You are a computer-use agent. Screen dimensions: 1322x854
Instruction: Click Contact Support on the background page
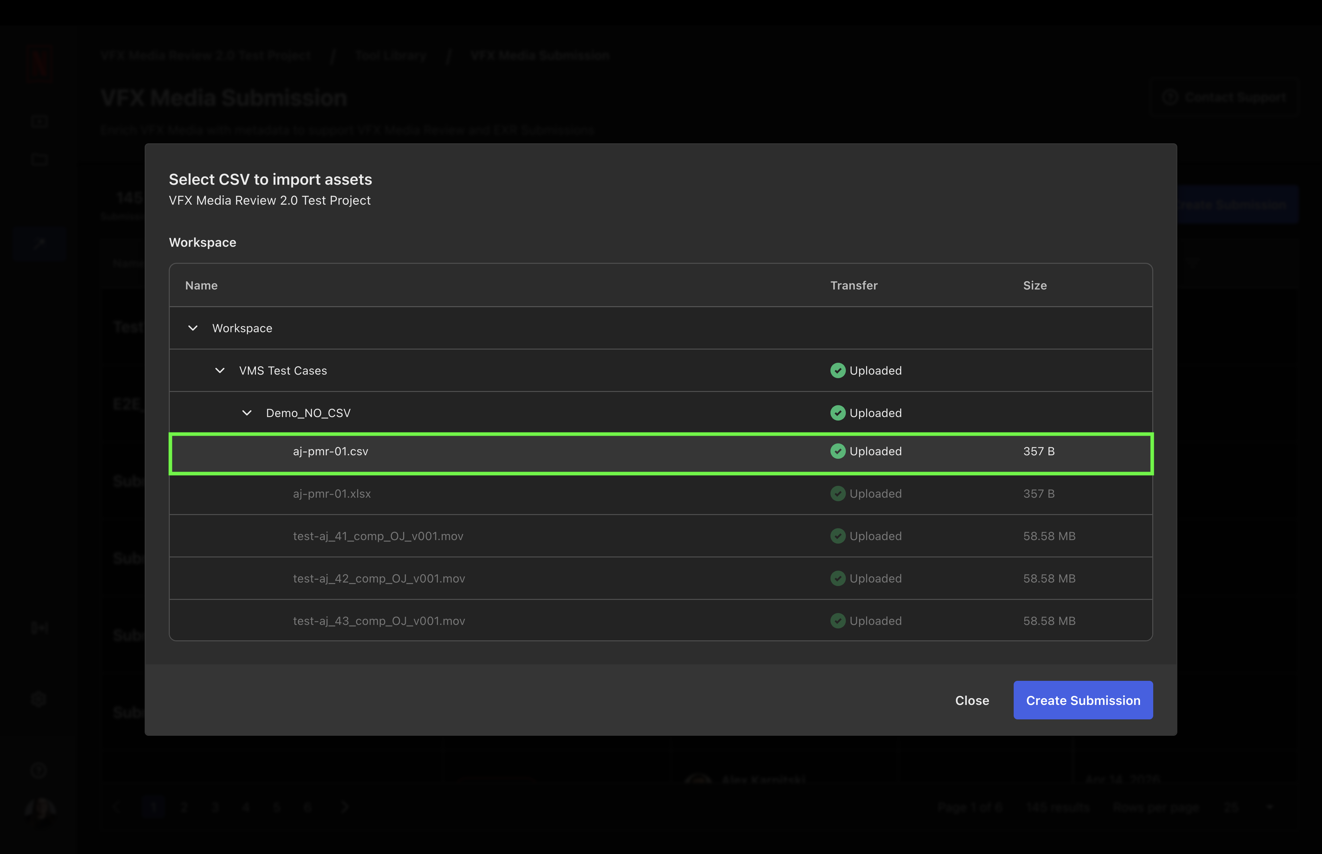1224,98
